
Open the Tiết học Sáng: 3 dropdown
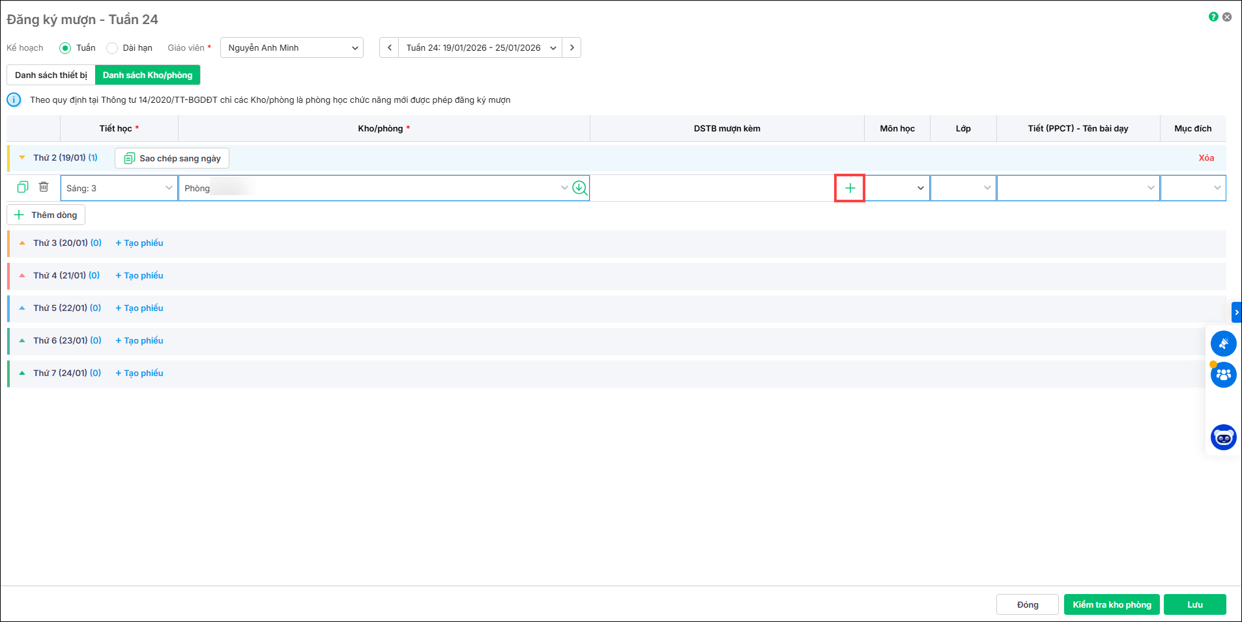(119, 188)
